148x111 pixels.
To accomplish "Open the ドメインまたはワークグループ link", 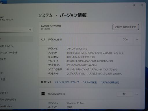I will (x=67, y=82).
